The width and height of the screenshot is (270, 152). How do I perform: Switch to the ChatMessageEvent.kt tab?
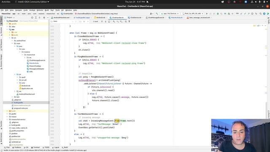[156, 18]
